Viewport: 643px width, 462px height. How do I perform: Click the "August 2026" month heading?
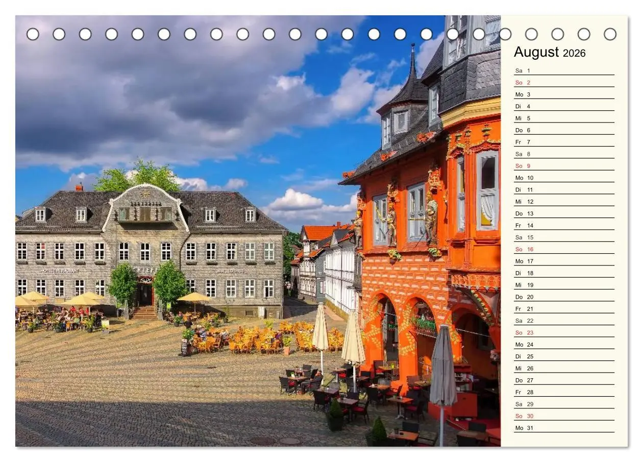(550, 52)
